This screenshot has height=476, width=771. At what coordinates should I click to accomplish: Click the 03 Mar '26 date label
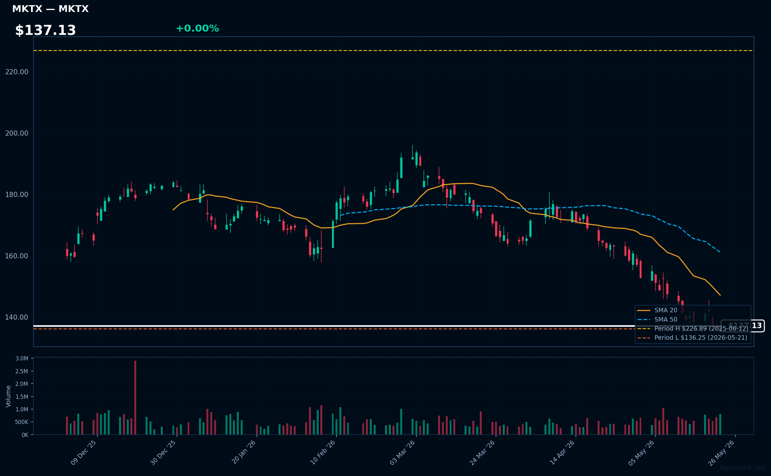tap(402, 452)
